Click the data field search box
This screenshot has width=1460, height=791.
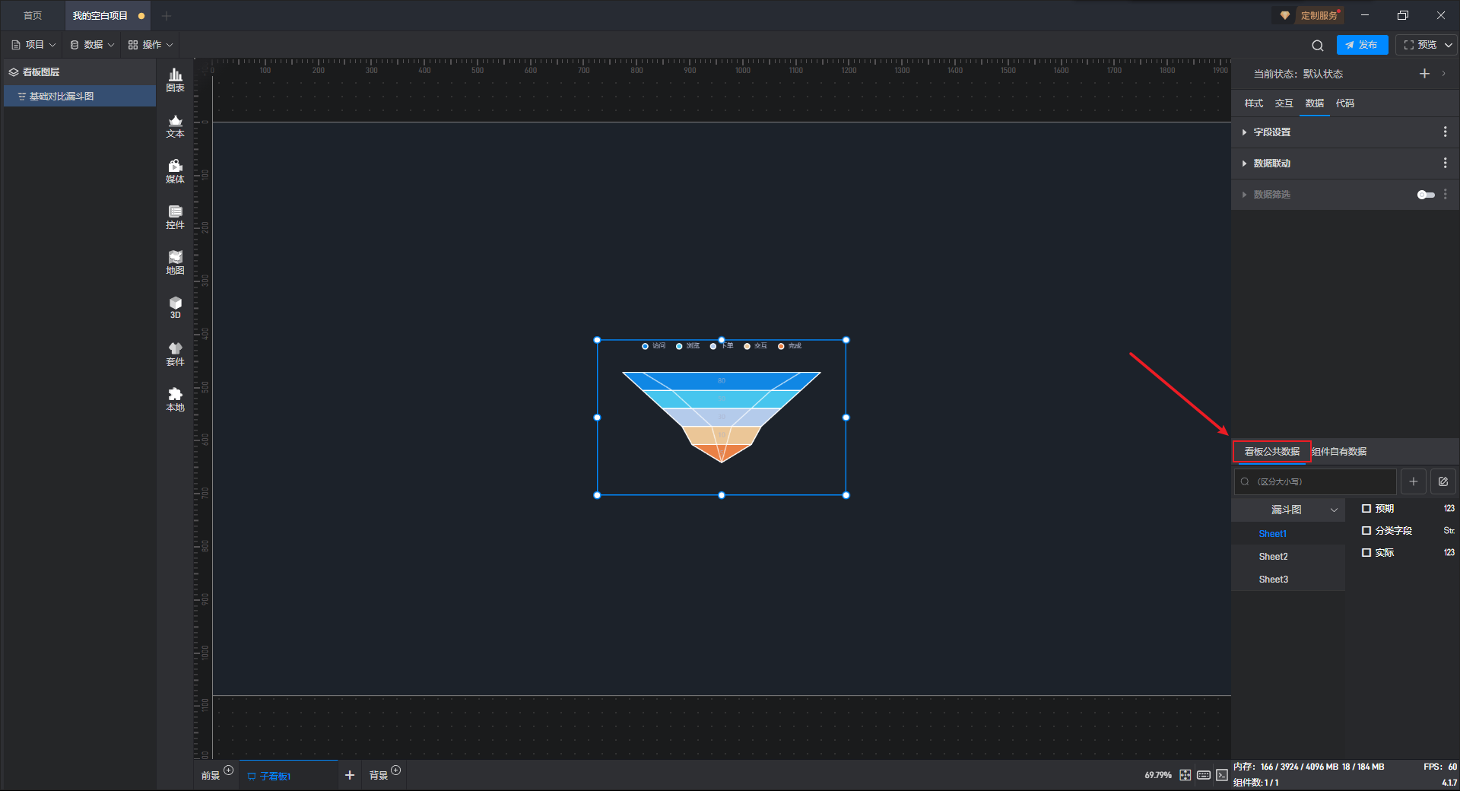1316,481
